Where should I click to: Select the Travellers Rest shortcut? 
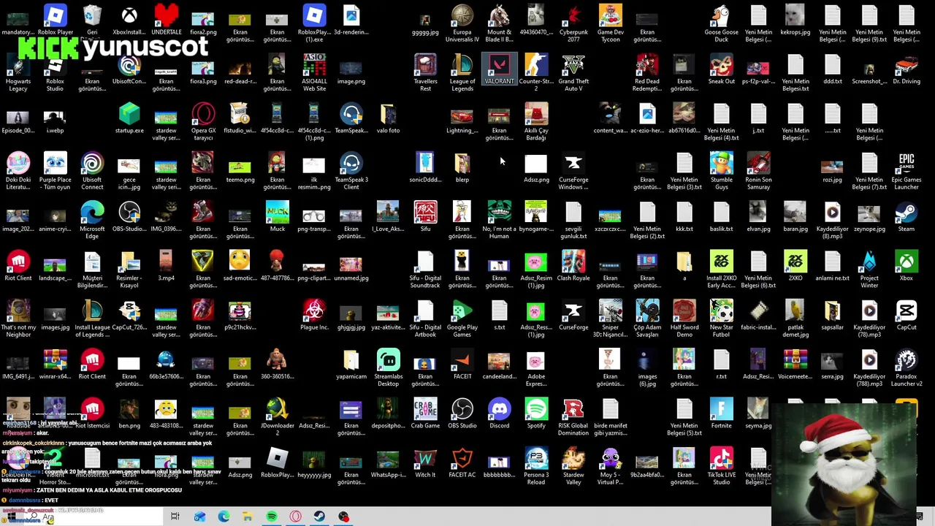[x=425, y=72]
